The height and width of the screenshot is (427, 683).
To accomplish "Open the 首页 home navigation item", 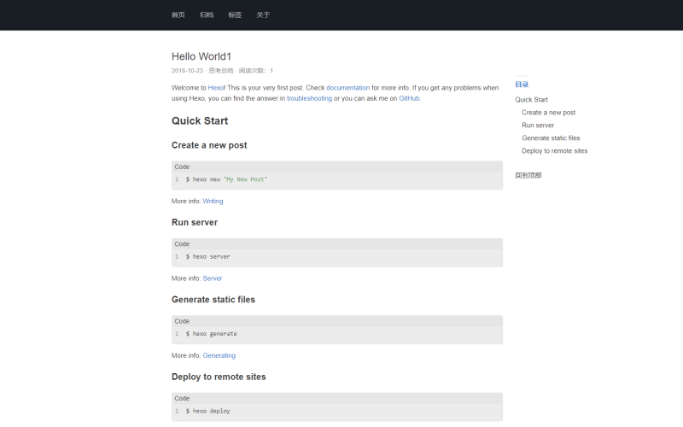I will [178, 15].
